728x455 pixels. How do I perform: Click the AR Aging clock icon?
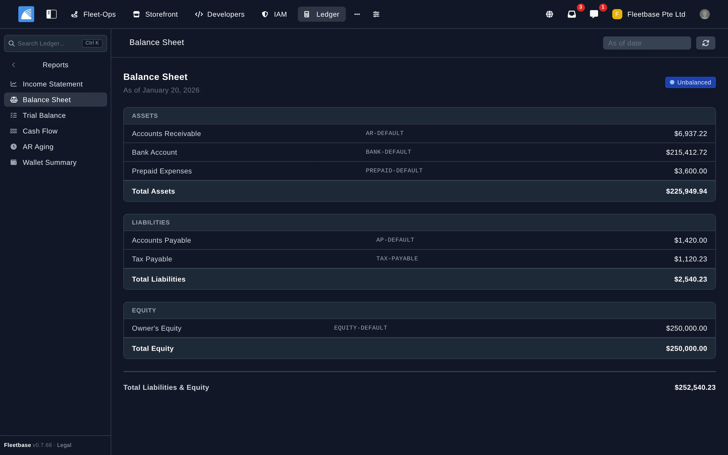click(x=14, y=147)
